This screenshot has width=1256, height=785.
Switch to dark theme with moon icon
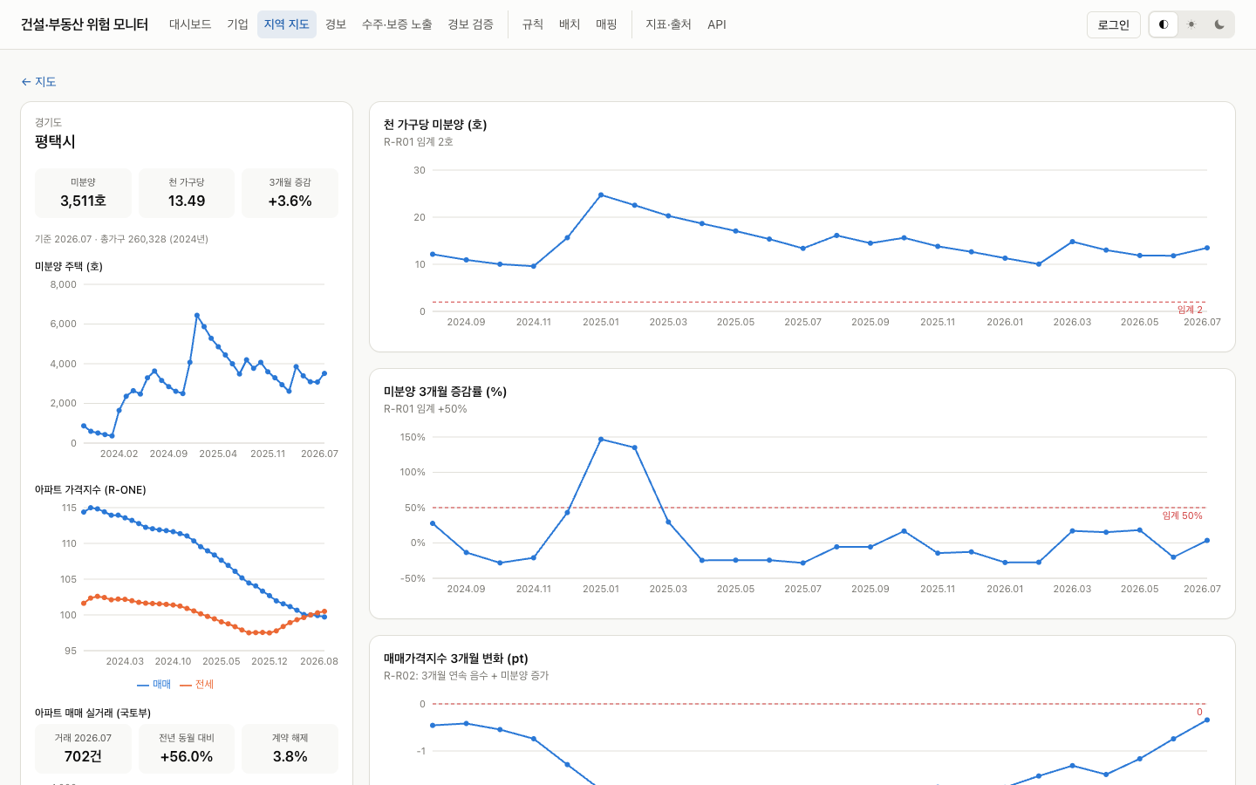coord(1219,24)
